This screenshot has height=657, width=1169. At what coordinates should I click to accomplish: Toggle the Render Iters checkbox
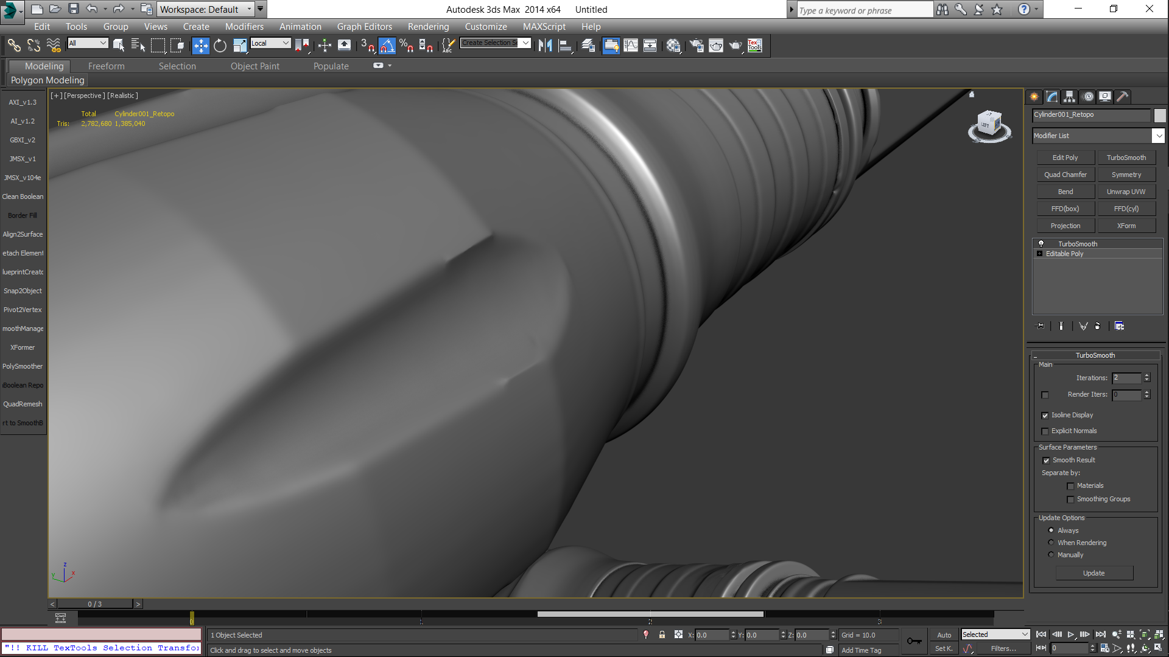tap(1045, 395)
